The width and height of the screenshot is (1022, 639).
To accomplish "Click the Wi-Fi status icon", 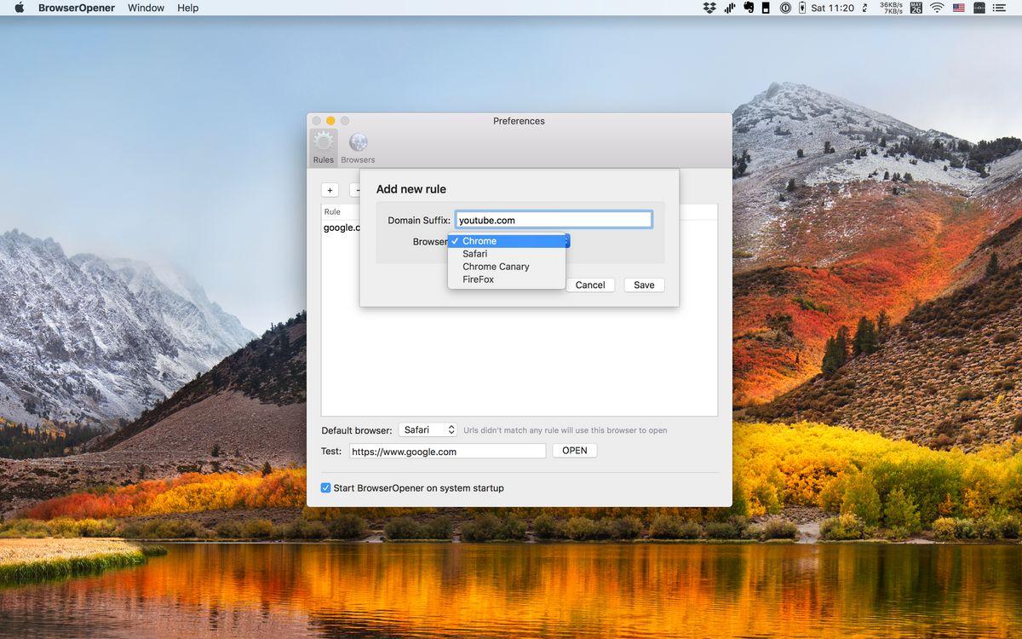I will click(937, 8).
